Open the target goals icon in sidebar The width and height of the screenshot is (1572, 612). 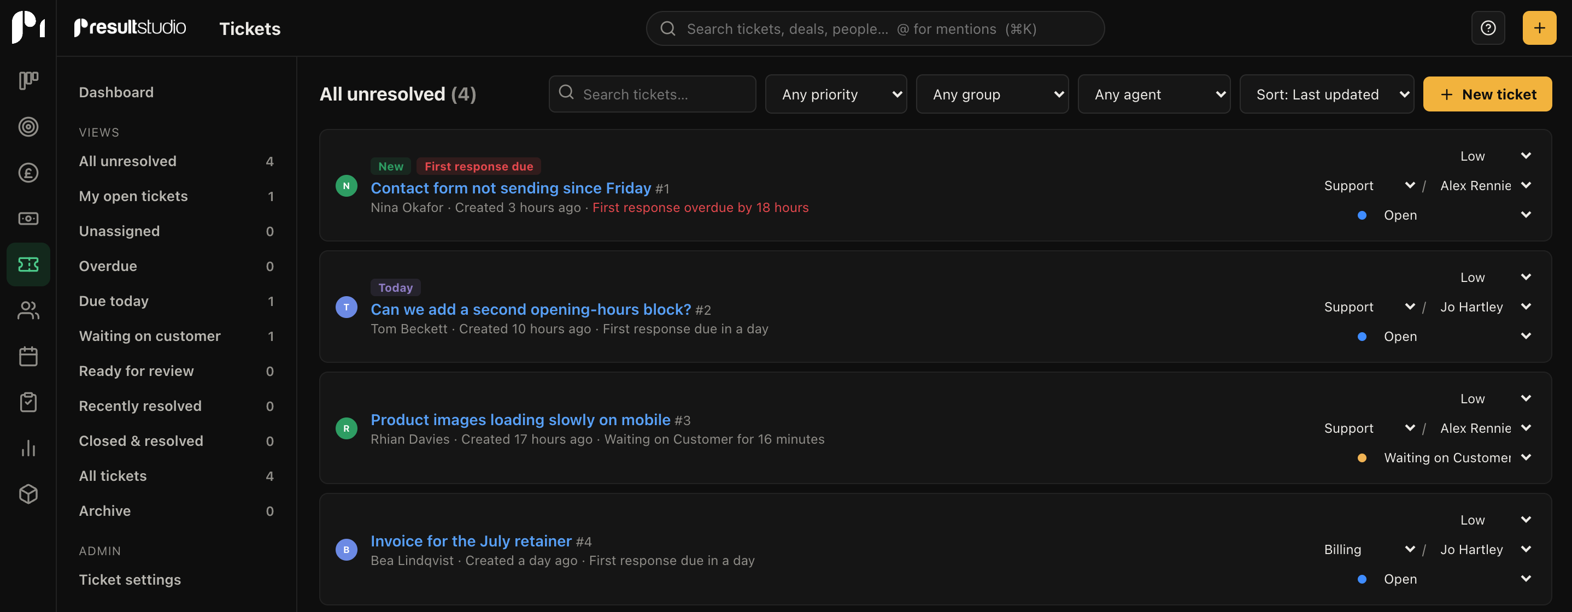pyautogui.click(x=28, y=127)
